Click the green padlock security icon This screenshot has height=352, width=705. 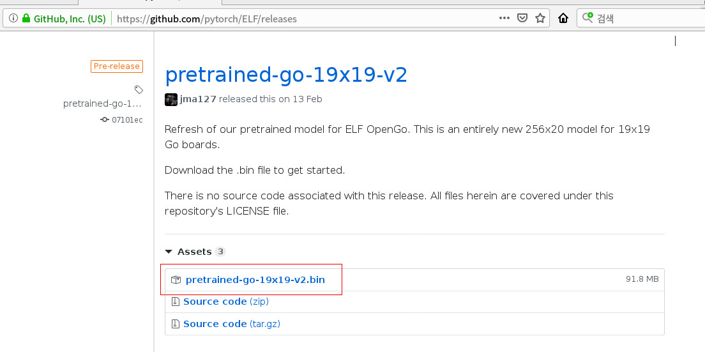(26, 19)
